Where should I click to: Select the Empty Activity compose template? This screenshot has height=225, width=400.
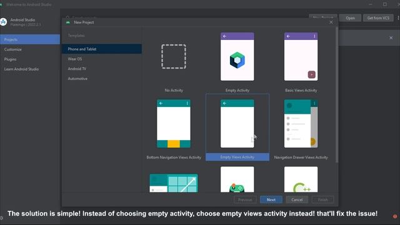coord(237,57)
